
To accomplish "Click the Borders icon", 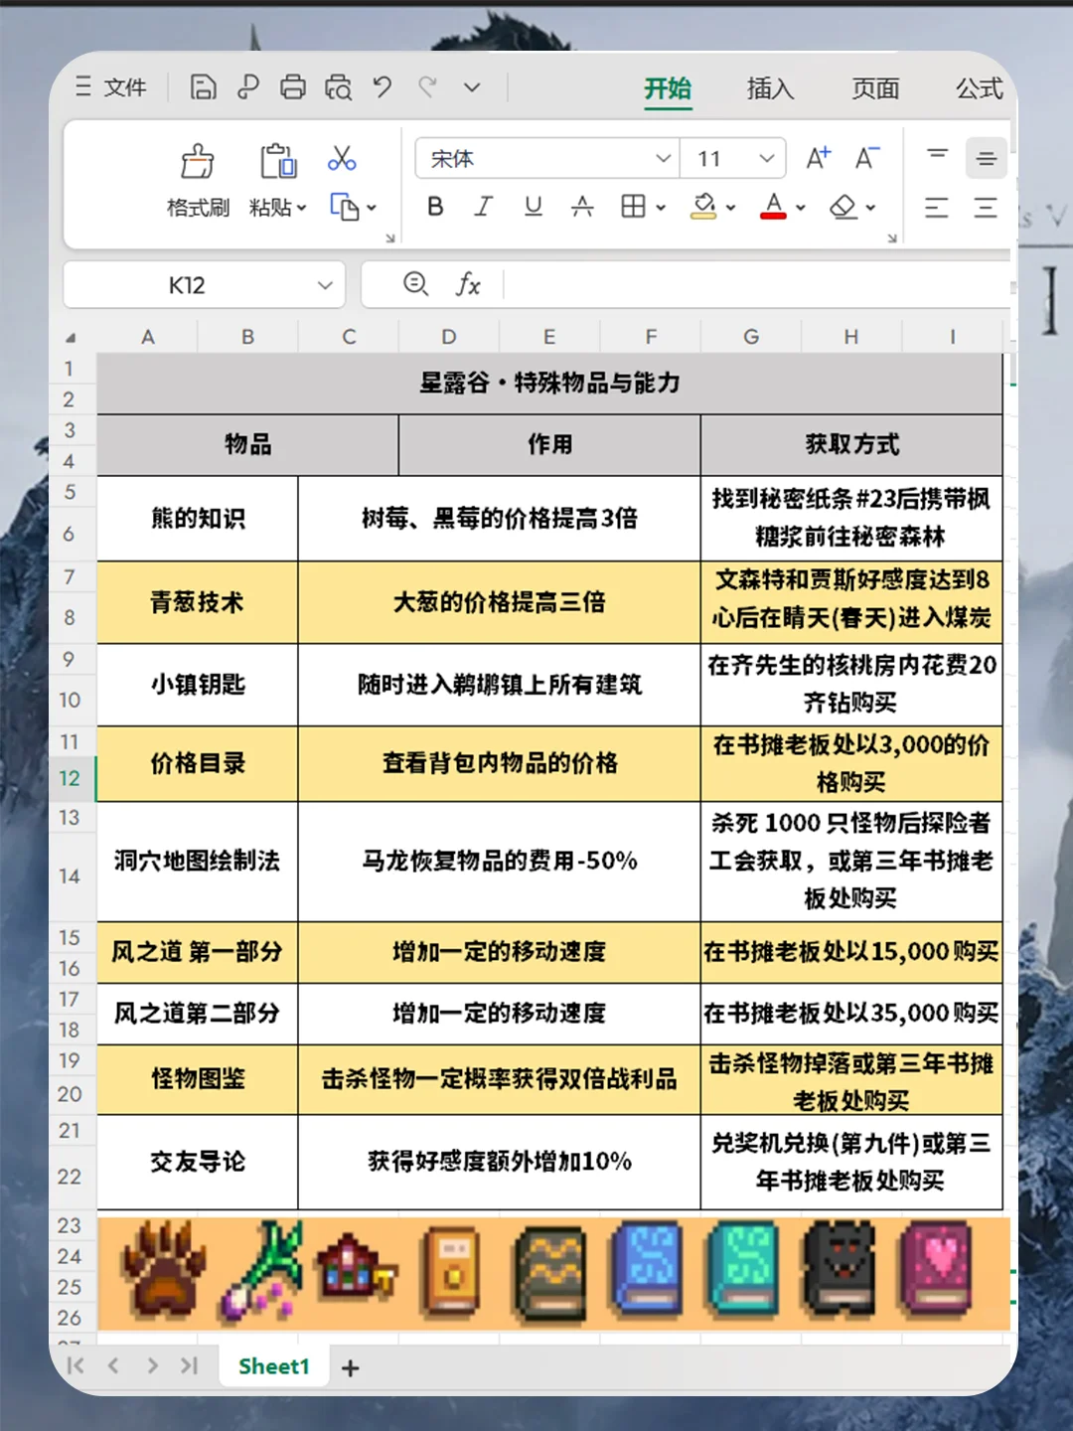I will 633,207.
